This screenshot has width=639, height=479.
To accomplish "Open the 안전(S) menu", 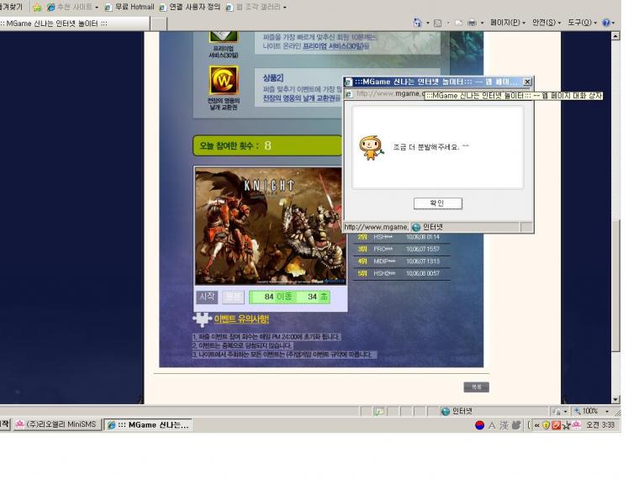I will [x=547, y=23].
